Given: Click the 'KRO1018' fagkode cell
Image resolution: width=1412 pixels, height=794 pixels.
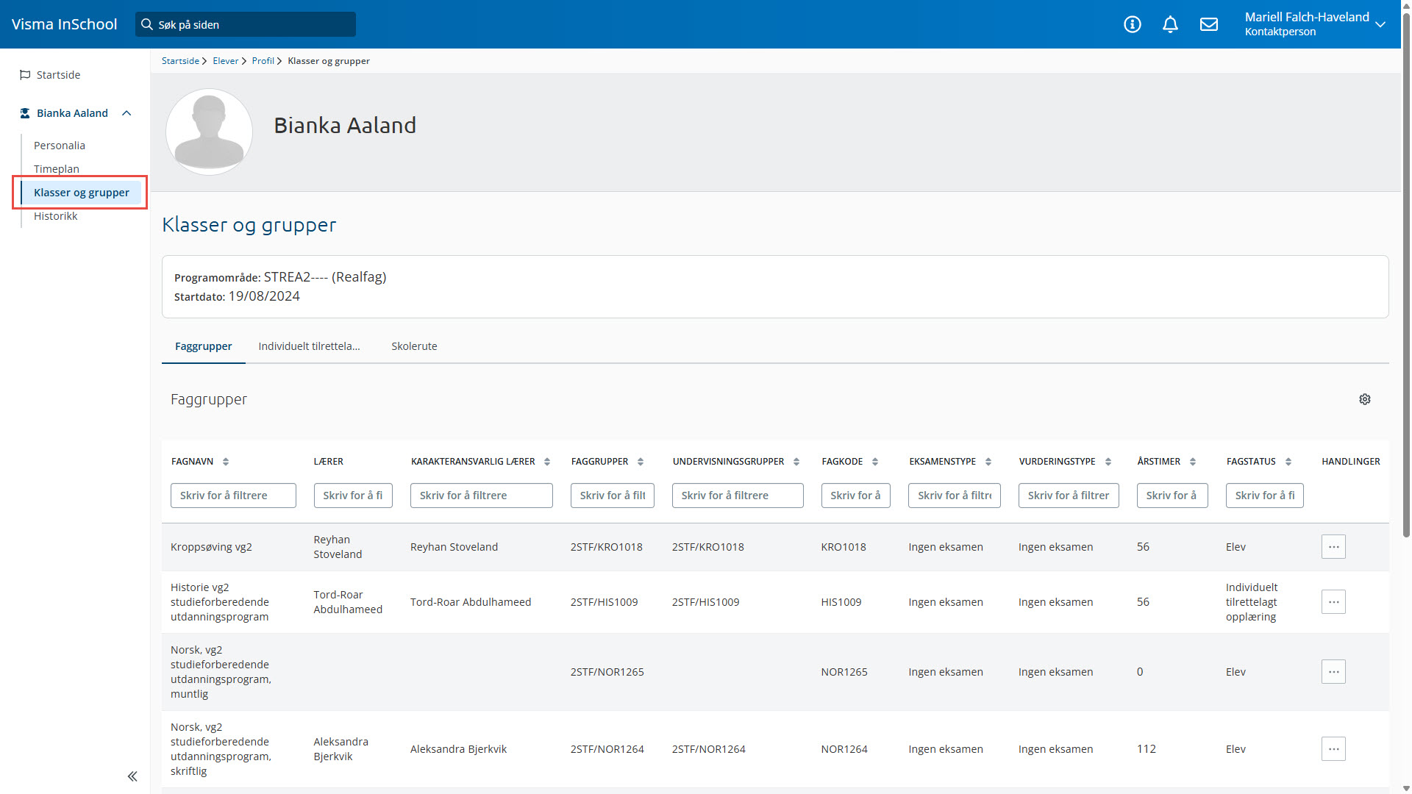Looking at the screenshot, I should coord(844,547).
